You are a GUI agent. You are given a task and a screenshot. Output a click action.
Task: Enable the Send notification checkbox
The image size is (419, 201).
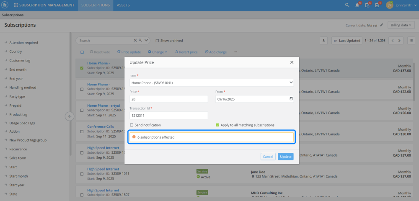tap(132, 125)
